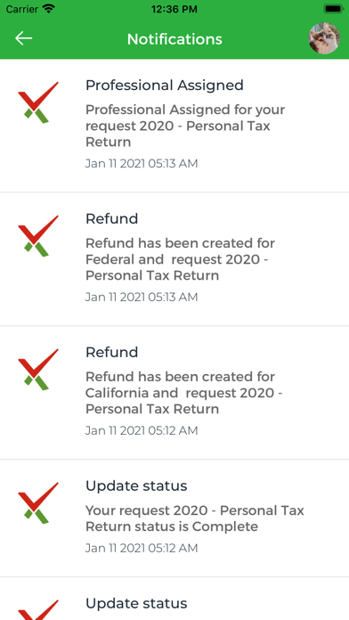Tap the Wi-Fi icon in status bar

49,9
